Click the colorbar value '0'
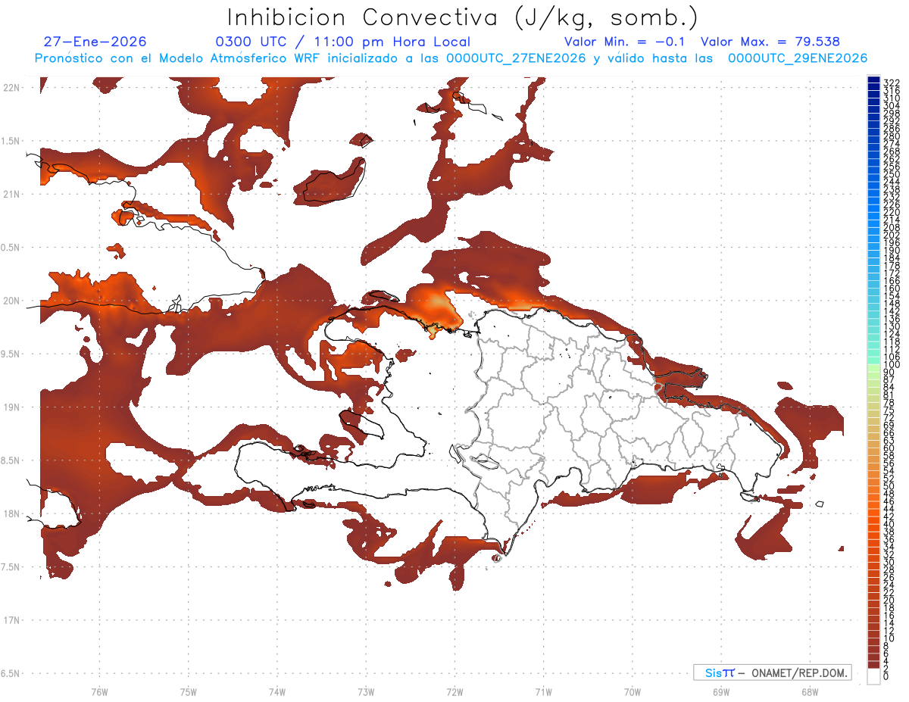 click(886, 675)
